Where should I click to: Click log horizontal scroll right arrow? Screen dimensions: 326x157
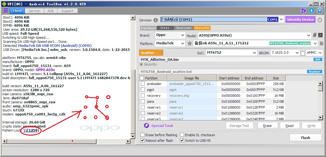tap(128, 141)
